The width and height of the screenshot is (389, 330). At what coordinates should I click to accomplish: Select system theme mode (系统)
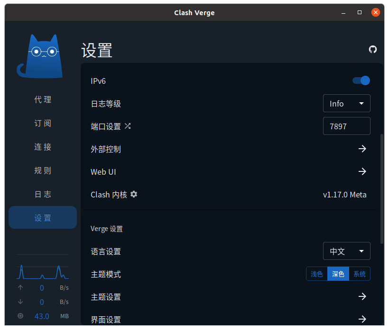click(360, 274)
